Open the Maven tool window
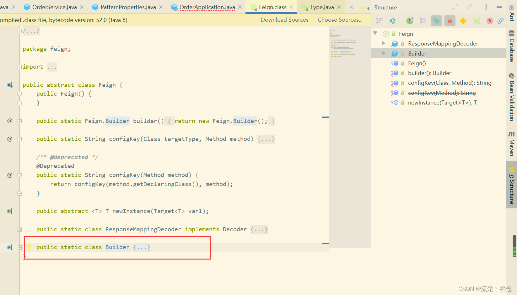 click(512, 144)
